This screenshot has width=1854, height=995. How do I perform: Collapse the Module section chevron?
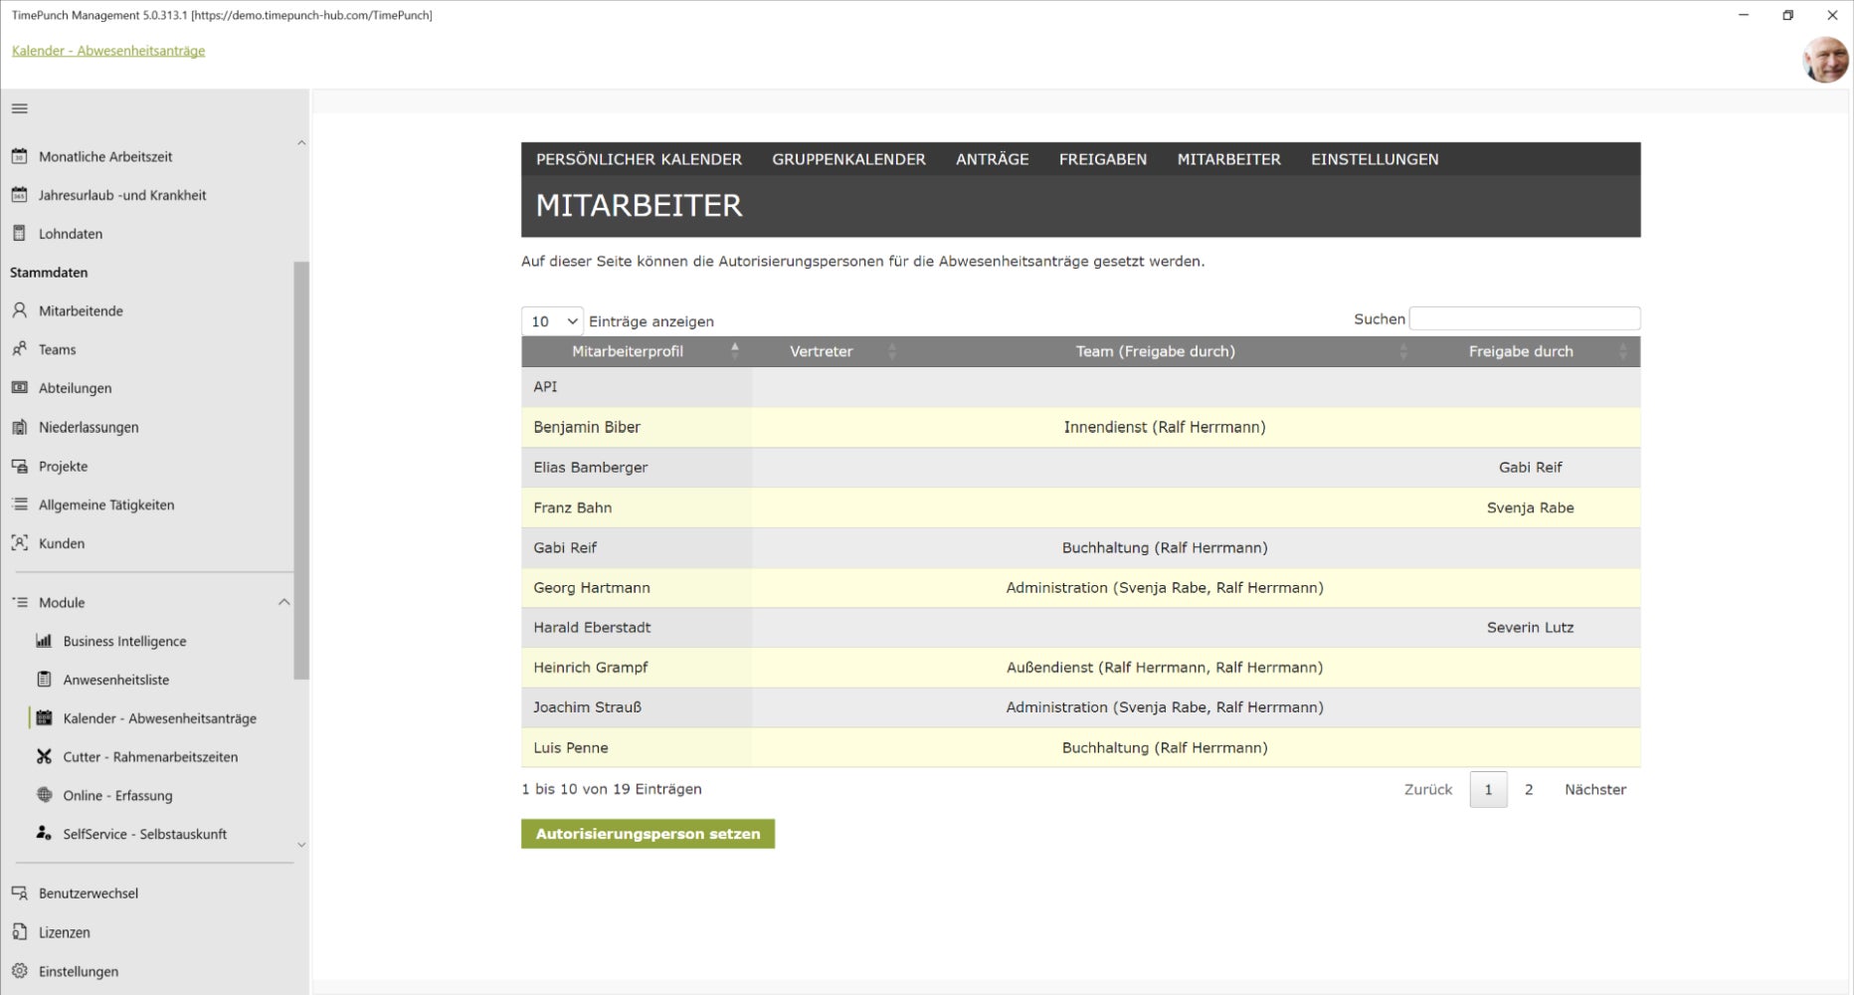(x=283, y=602)
